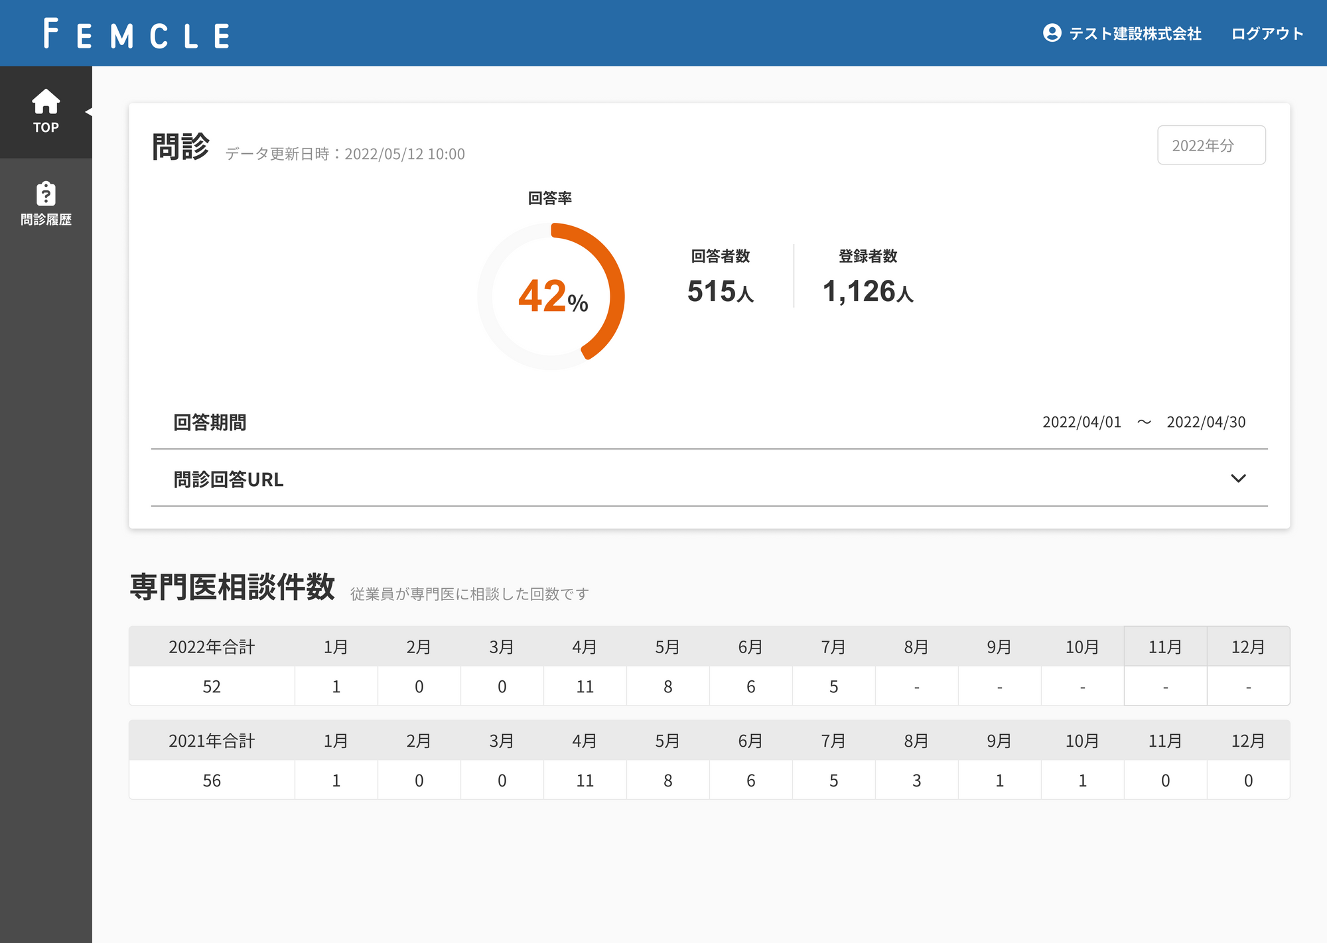Click the 11月 column header in 2022 table
The height and width of the screenshot is (943, 1327).
1165,647
